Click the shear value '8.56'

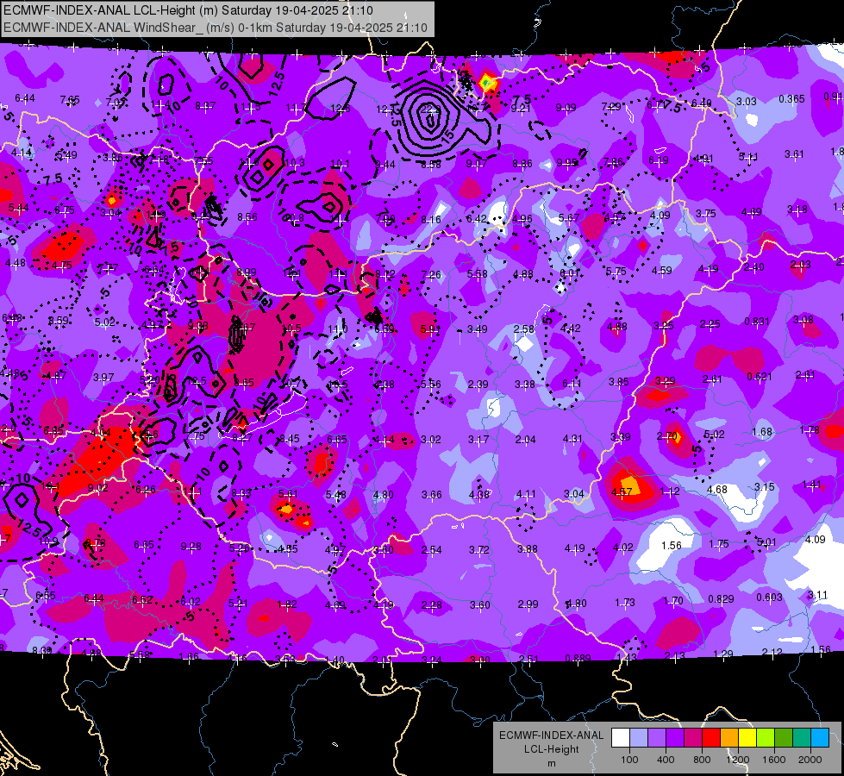(247, 217)
